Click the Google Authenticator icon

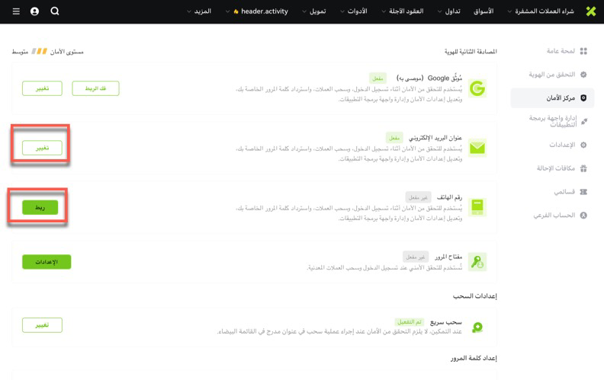click(477, 88)
